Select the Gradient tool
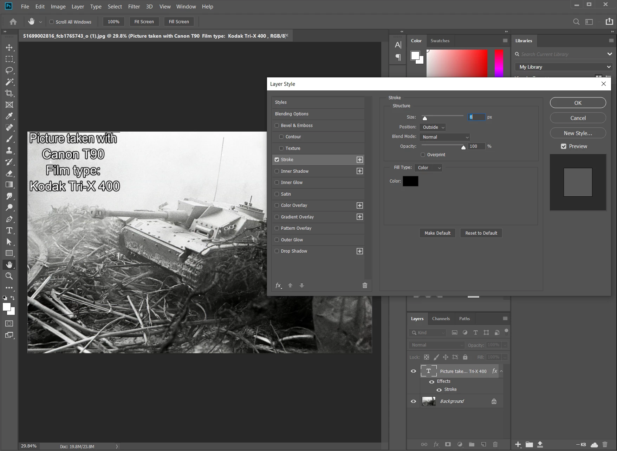 click(9, 185)
